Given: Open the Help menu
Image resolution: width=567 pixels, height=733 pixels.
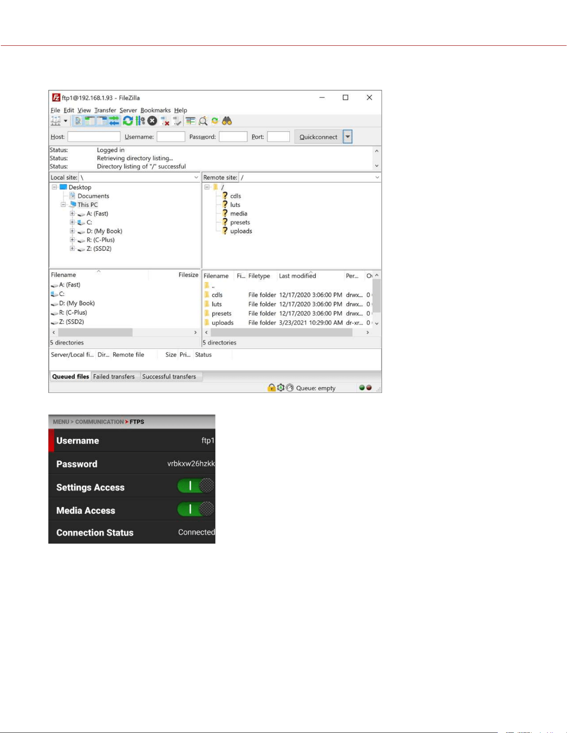Looking at the screenshot, I should click(x=180, y=110).
